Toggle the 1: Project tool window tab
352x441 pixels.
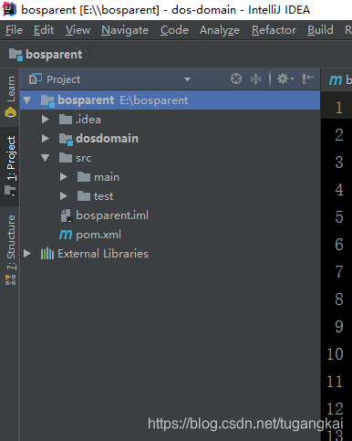click(11, 166)
